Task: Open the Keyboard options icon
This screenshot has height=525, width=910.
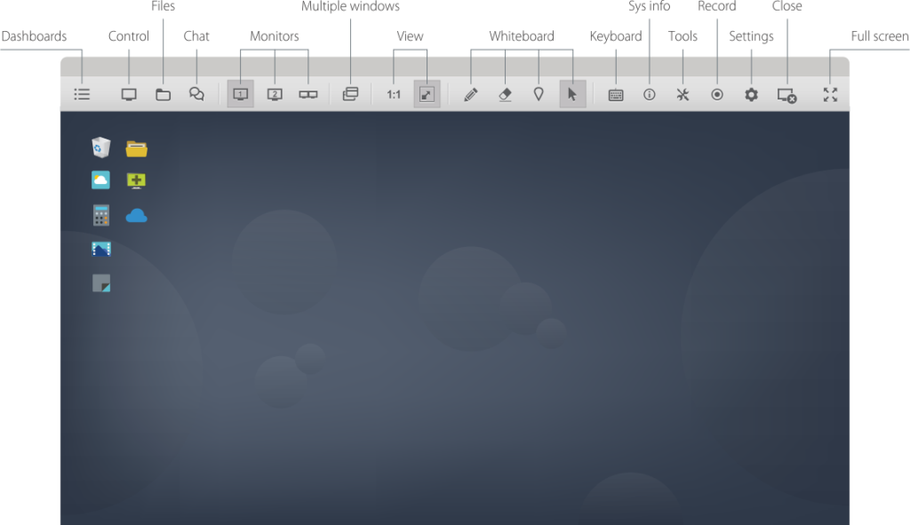Action: 616,94
